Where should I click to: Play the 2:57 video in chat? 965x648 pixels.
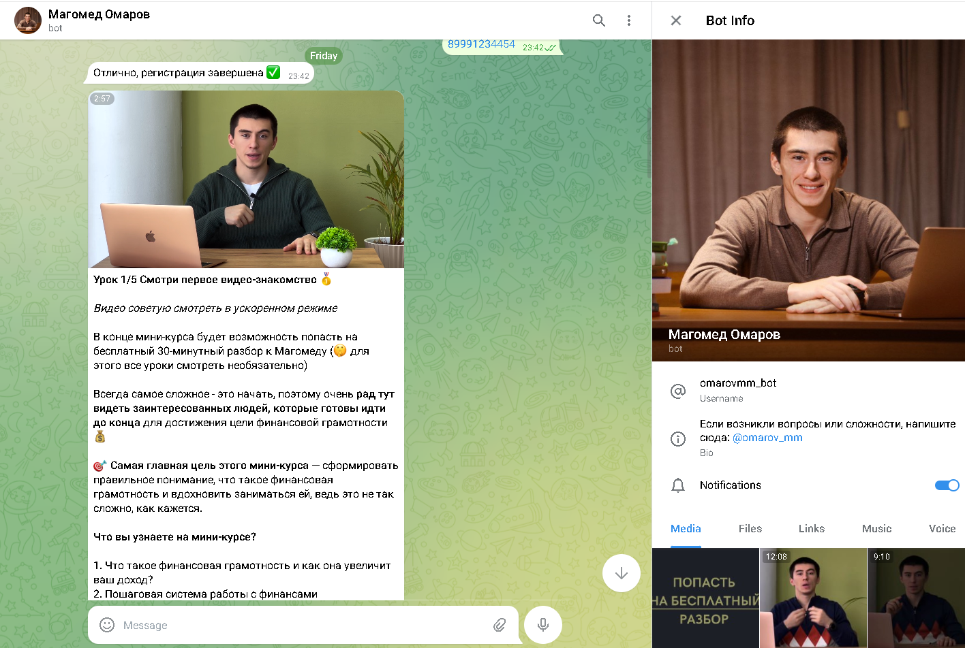pyautogui.click(x=246, y=179)
